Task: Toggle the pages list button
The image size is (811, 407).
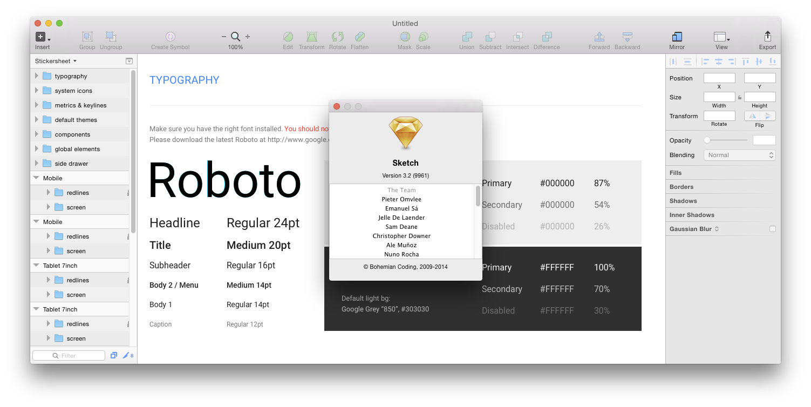Action: pyautogui.click(x=129, y=61)
